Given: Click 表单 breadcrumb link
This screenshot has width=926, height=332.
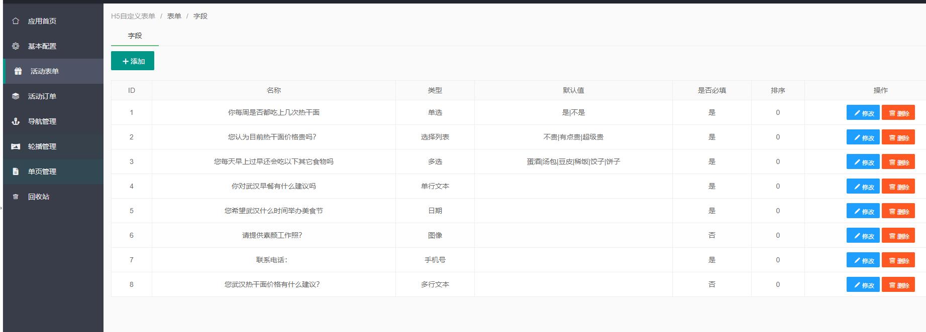Looking at the screenshot, I should point(174,16).
